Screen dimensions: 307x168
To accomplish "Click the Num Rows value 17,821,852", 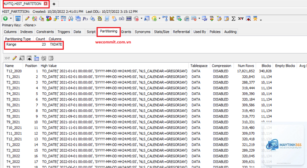I will tap(246, 71).
